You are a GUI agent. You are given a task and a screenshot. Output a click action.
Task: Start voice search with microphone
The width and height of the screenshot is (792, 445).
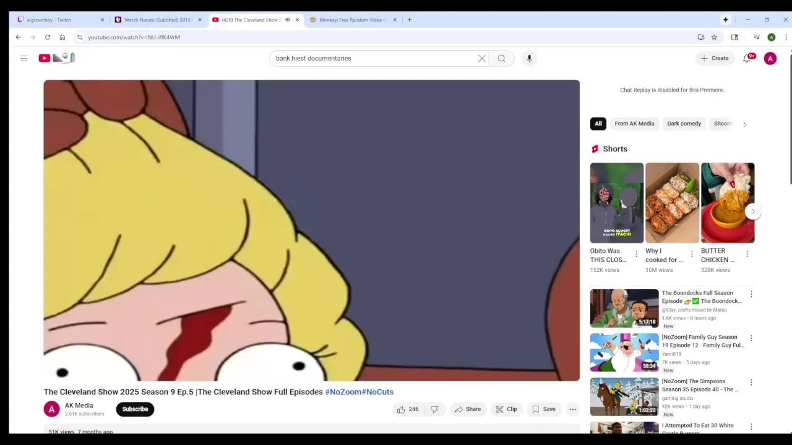pos(529,58)
